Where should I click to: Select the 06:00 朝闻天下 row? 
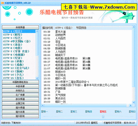[87, 55]
